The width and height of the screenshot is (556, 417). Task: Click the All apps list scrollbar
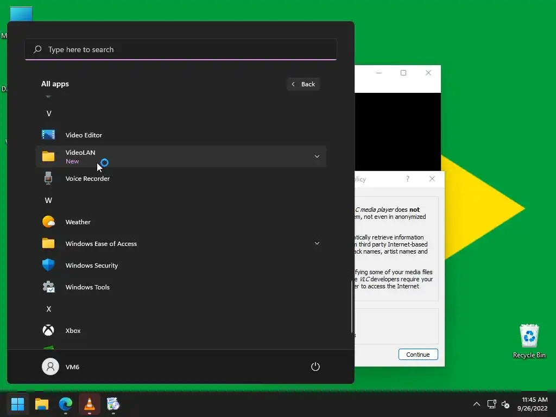coord(352,307)
